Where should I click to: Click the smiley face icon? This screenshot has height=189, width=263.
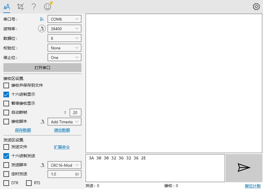pyautogui.click(x=48, y=6)
